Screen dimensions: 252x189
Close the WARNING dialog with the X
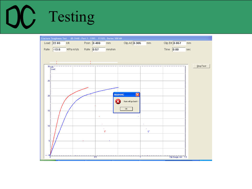[x=137, y=94]
